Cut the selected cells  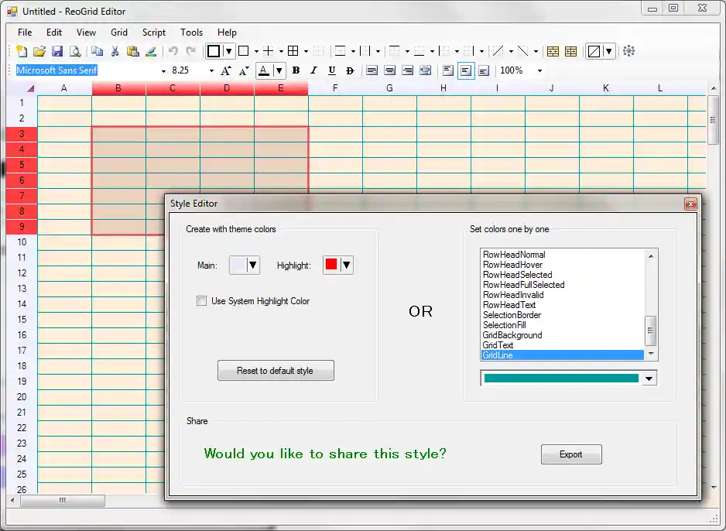[x=115, y=50]
